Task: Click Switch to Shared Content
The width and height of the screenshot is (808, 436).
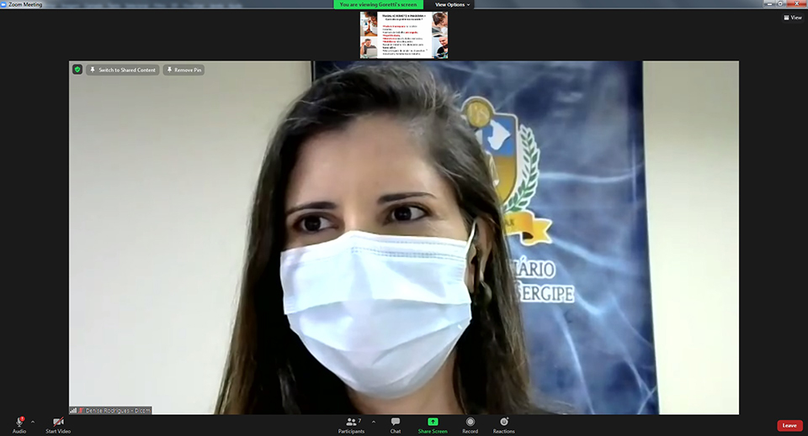Action: 122,70
